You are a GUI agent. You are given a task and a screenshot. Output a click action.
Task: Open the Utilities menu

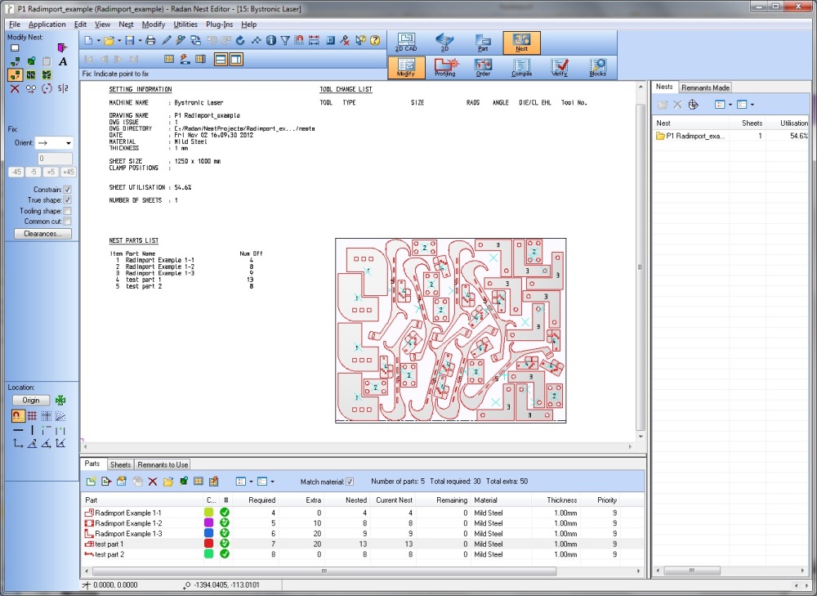coord(185,25)
